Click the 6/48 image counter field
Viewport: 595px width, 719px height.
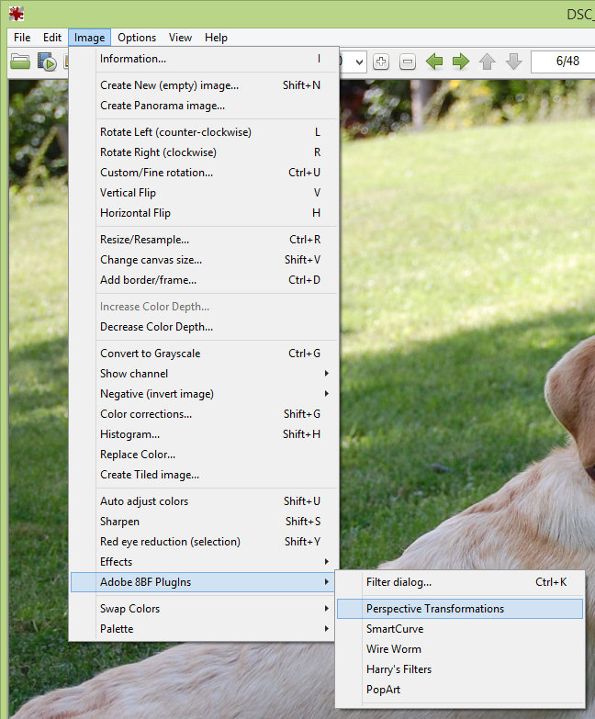pyautogui.click(x=562, y=62)
